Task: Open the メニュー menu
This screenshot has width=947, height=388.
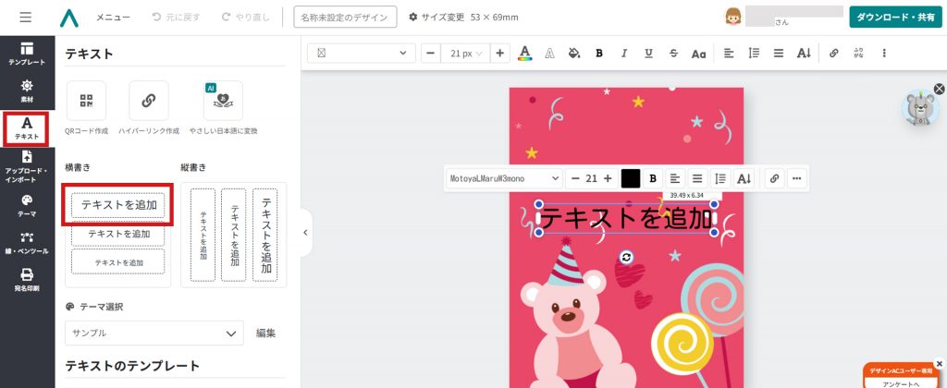Action: pos(113,18)
